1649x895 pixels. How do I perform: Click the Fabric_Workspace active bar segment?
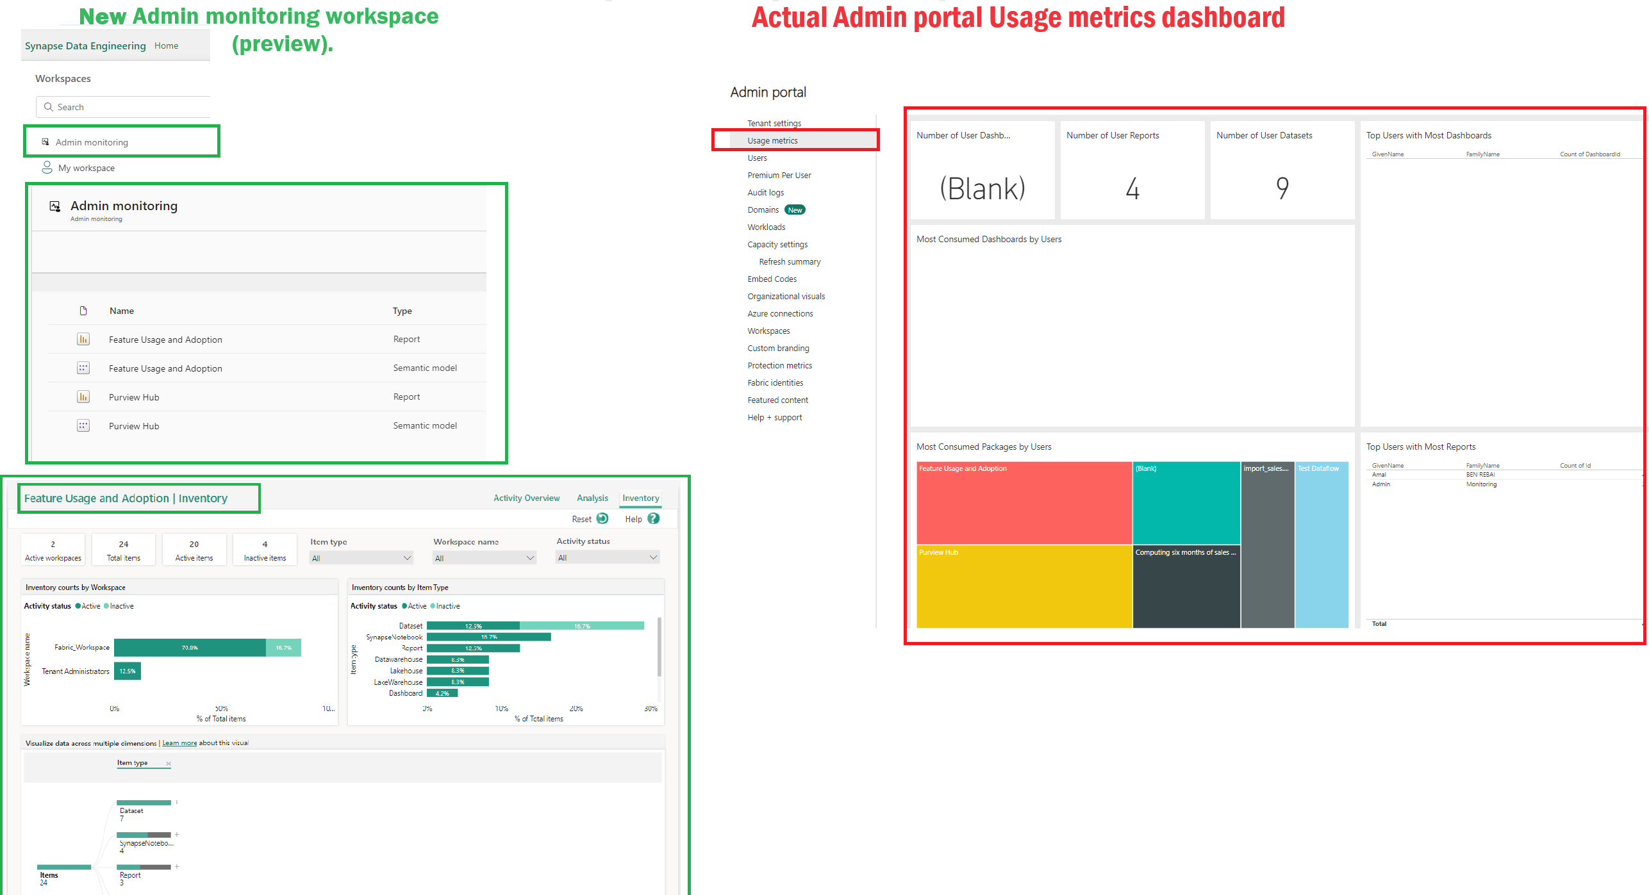(190, 648)
